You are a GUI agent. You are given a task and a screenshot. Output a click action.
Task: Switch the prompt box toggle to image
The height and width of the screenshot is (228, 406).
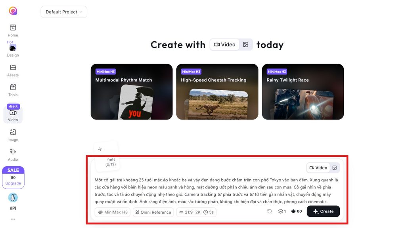click(335, 167)
